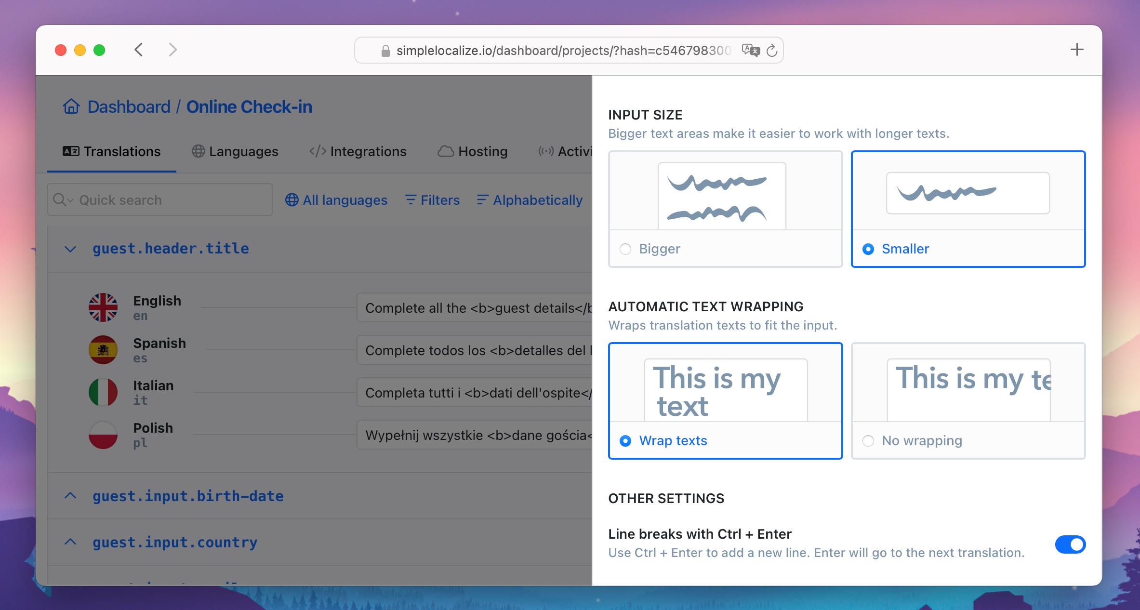
Task: Click the Spanish flag icon
Action: tap(103, 350)
